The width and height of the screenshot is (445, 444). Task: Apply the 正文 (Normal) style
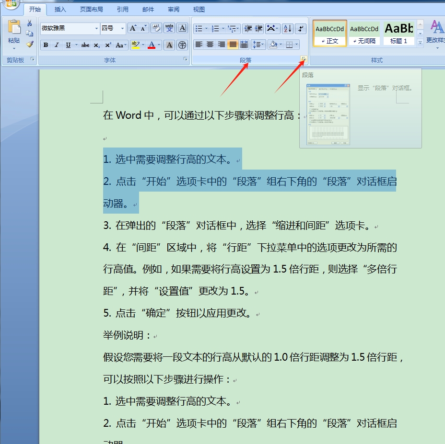(330, 33)
